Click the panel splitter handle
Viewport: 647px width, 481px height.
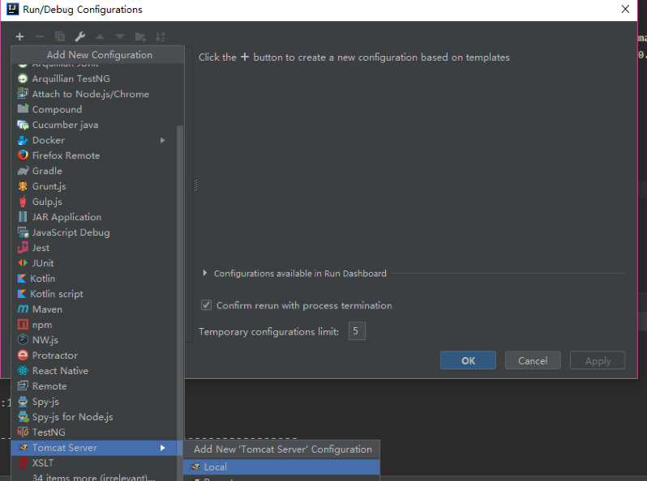click(195, 185)
